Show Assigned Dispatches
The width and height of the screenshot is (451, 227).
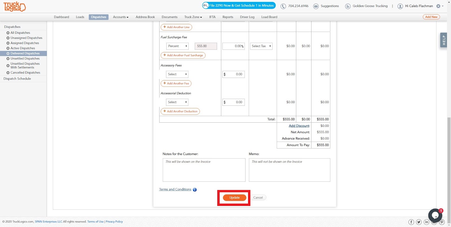(x=25, y=43)
